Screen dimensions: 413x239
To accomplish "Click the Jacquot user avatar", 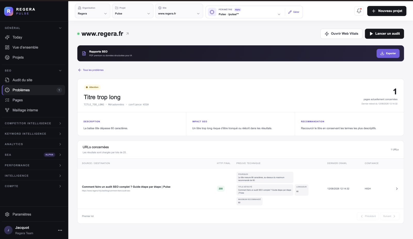I will click(8, 230).
